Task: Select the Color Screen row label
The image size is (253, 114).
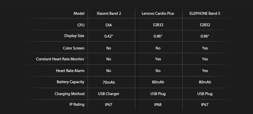Action: pos(74,48)
